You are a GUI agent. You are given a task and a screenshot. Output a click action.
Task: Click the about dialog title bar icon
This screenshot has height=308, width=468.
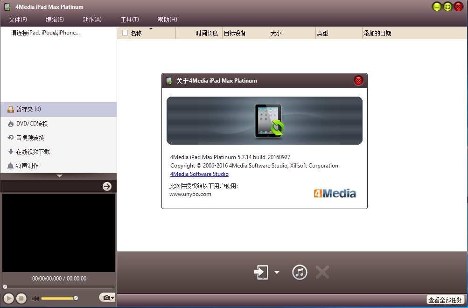pyautogui.click(x=169, y=81)
